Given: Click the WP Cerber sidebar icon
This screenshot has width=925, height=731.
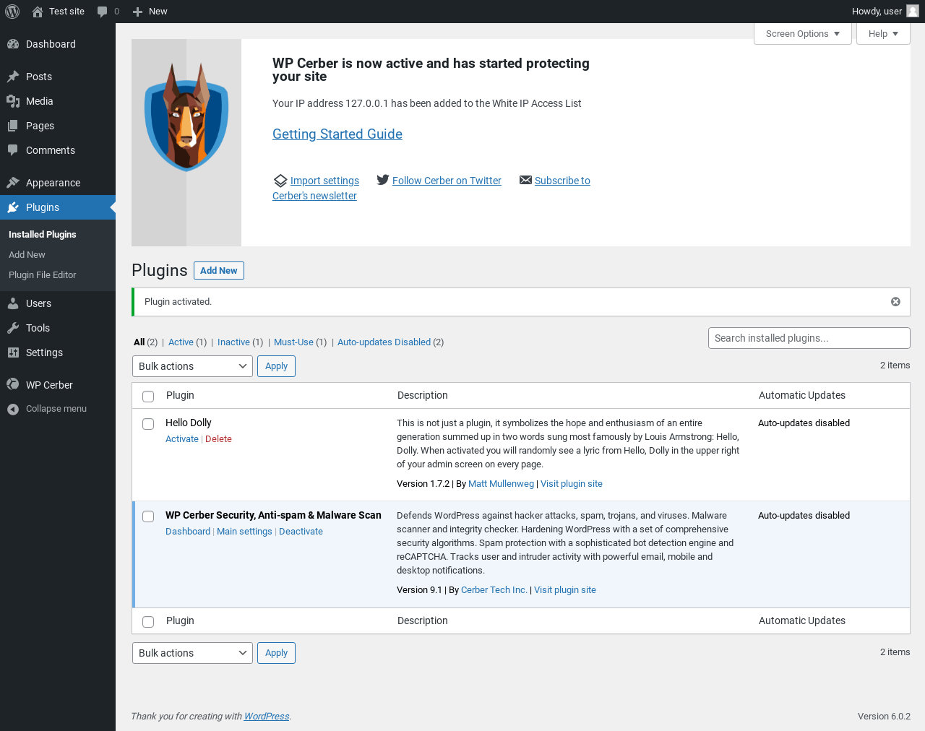Looking at the screenshot, I should [x=13, y=385].
